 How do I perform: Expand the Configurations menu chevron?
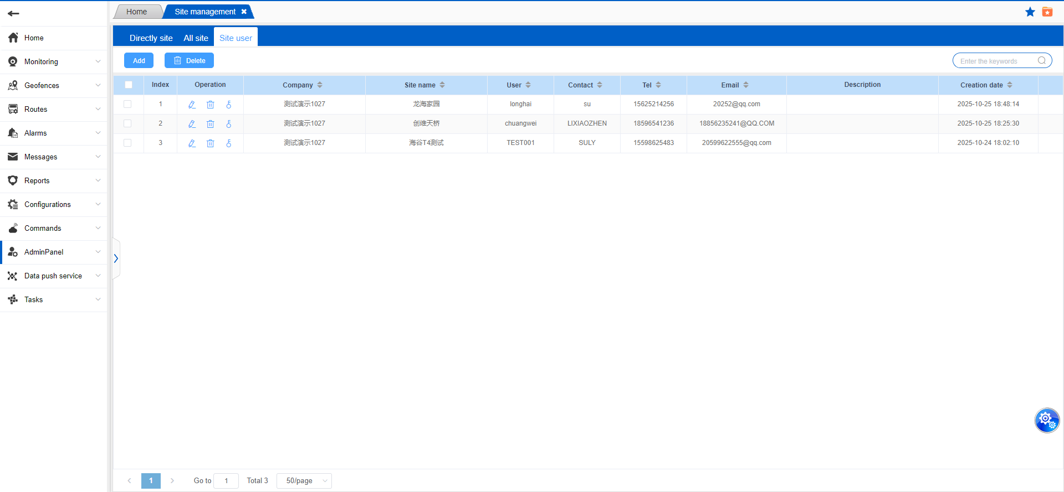pos(98,204)
